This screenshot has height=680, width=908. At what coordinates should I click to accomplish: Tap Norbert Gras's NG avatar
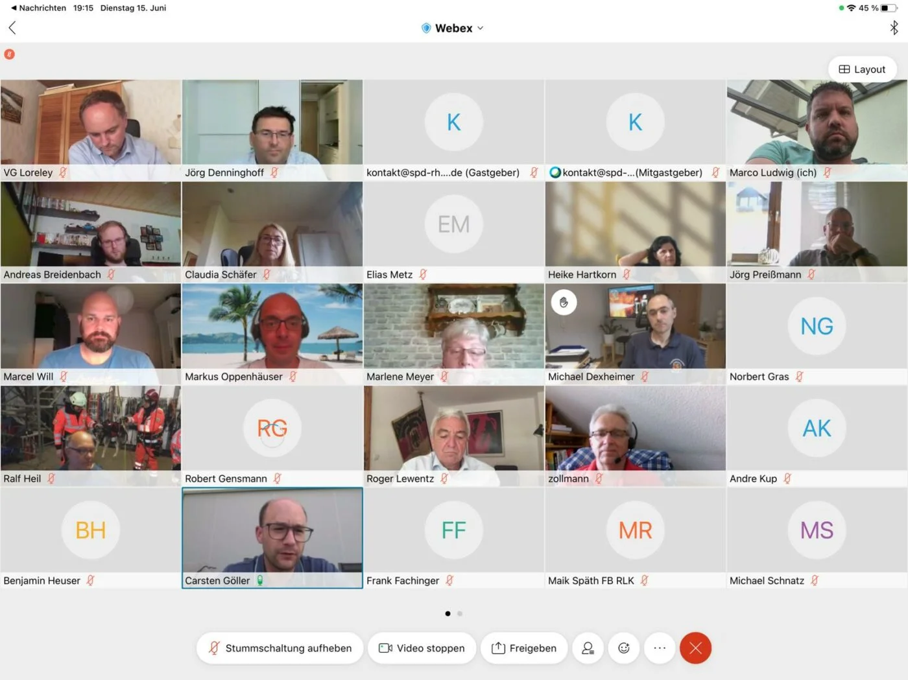point(817,326)
